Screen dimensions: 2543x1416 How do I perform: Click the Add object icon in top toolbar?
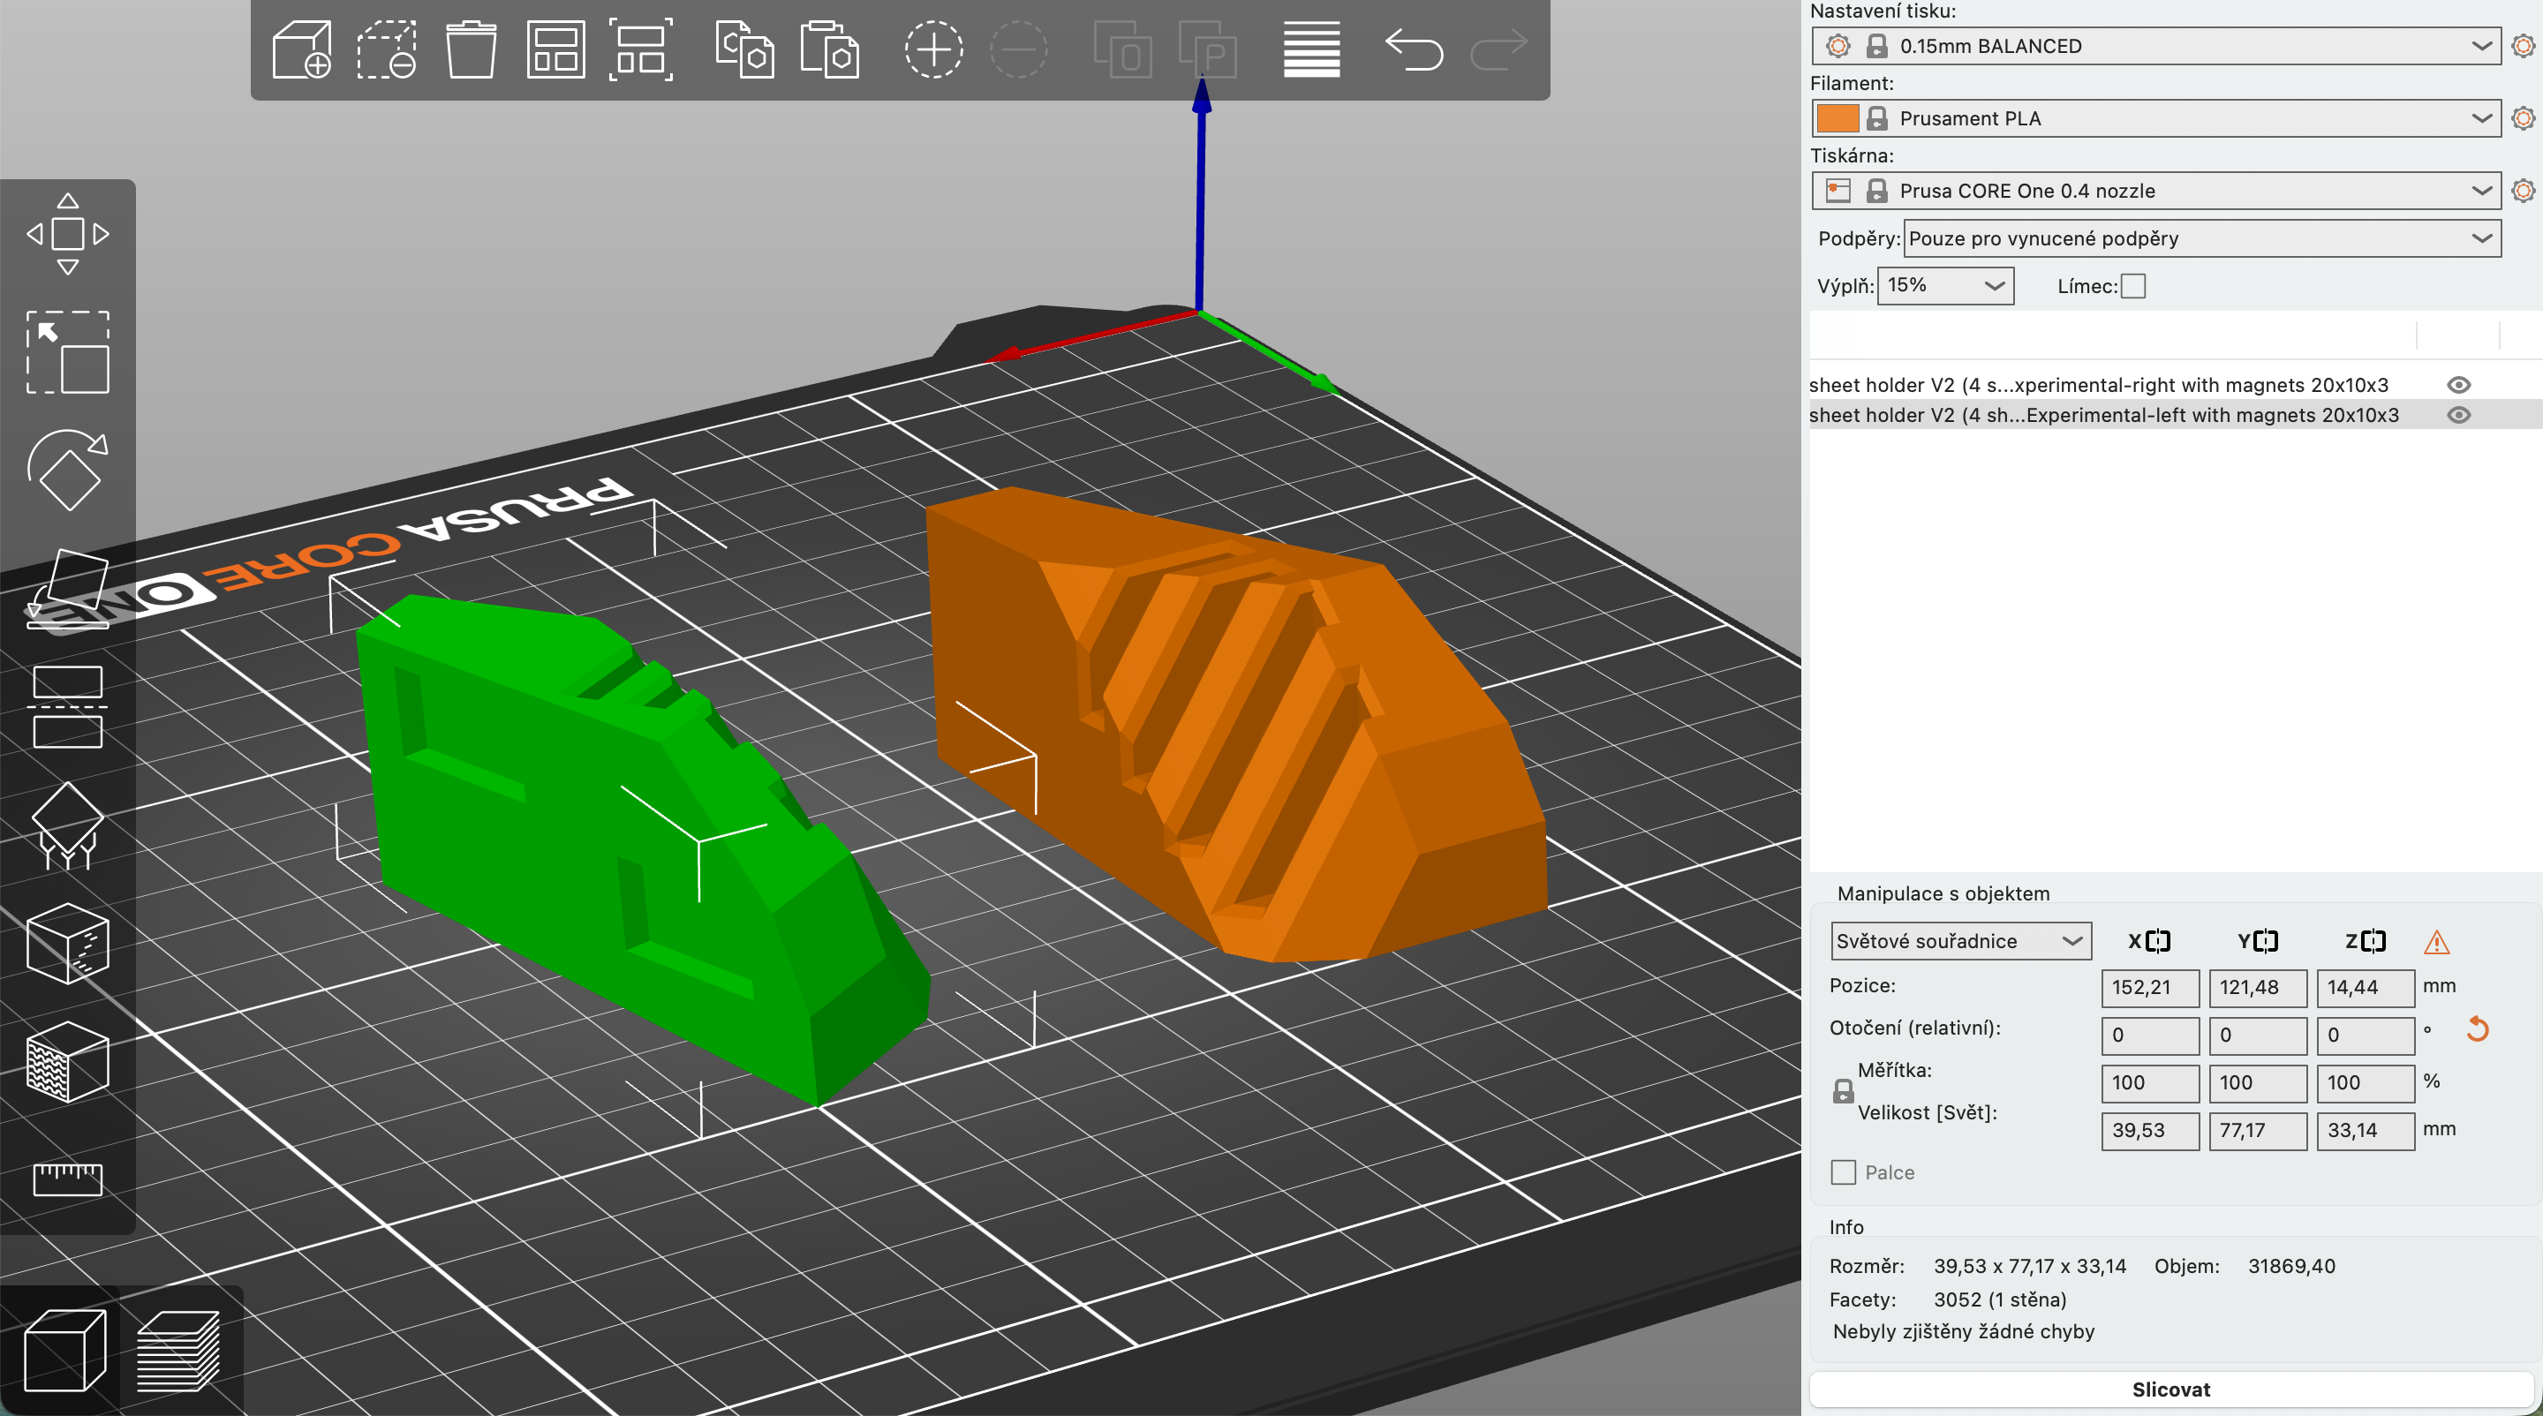point(302,49)
